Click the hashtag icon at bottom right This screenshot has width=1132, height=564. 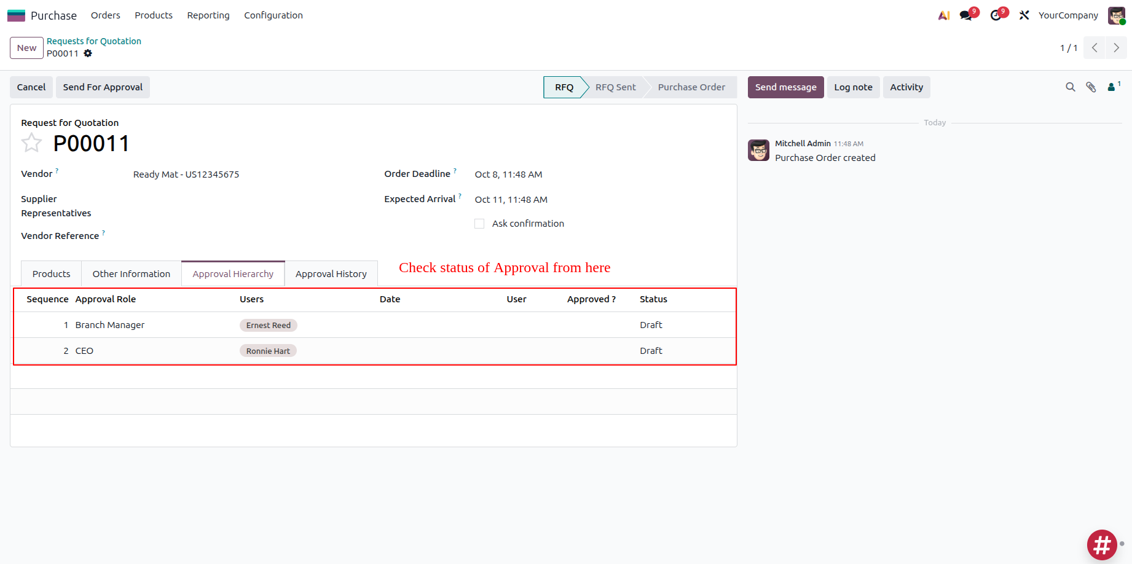tap(1102, 545)
